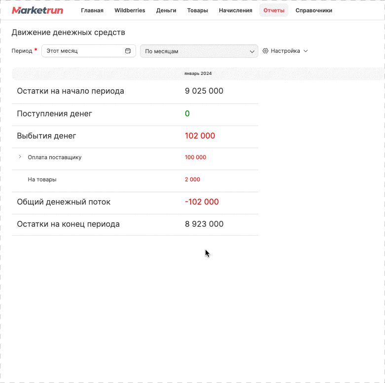Viewport: 385px width, 383px height.
Task: Open the По месяцам grouping dropdown
Action: [x=199, y=51]
